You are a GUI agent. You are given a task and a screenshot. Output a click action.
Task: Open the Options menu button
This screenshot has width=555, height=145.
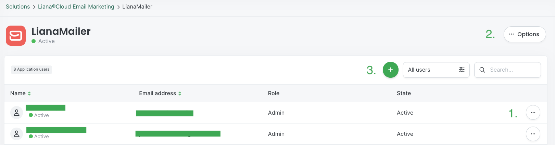[525, 34]
